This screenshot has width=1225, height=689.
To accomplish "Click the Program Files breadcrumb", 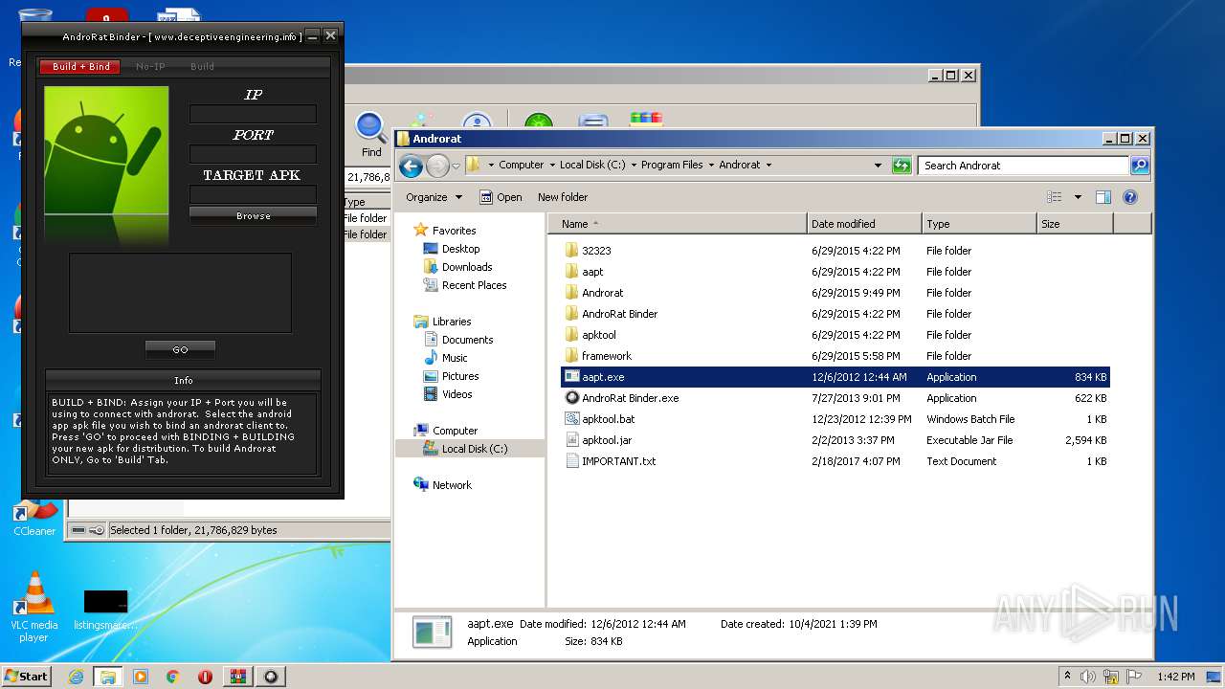I will [672, 165].
